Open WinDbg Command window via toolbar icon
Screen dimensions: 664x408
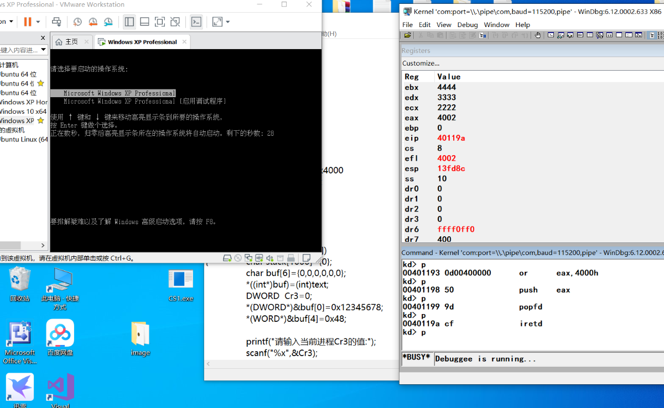tap(551, 35)
